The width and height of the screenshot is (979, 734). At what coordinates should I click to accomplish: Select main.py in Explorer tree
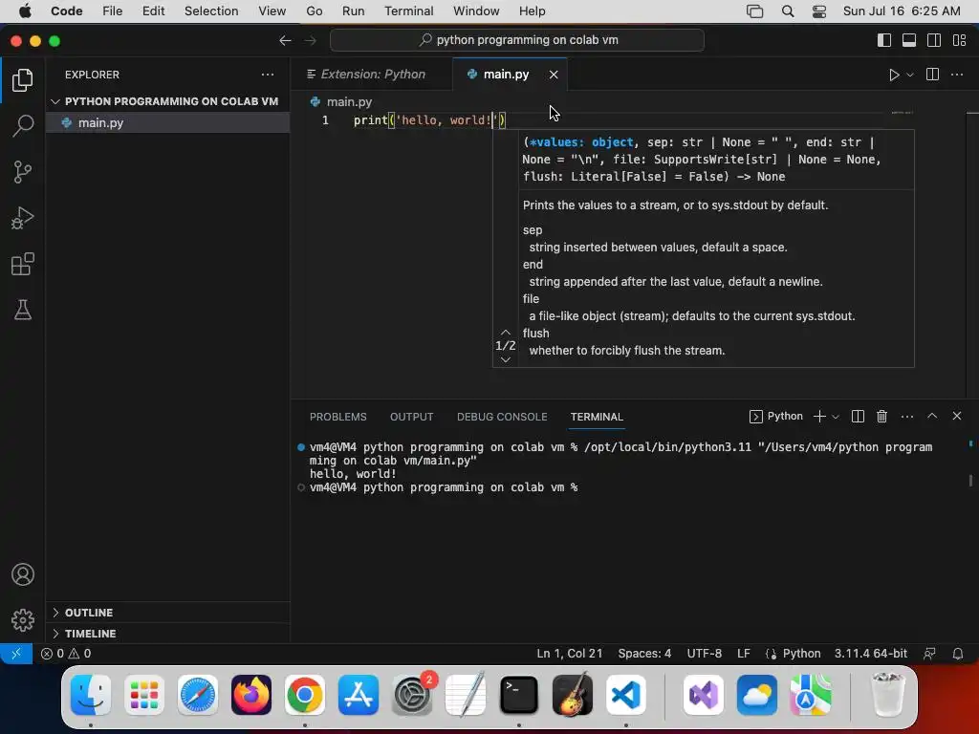click(168, 123)
